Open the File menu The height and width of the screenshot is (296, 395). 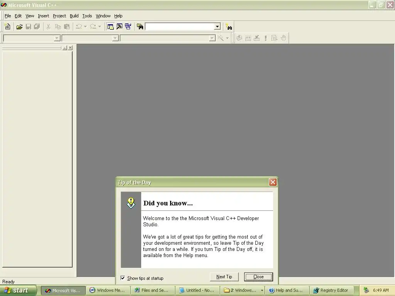8,16
